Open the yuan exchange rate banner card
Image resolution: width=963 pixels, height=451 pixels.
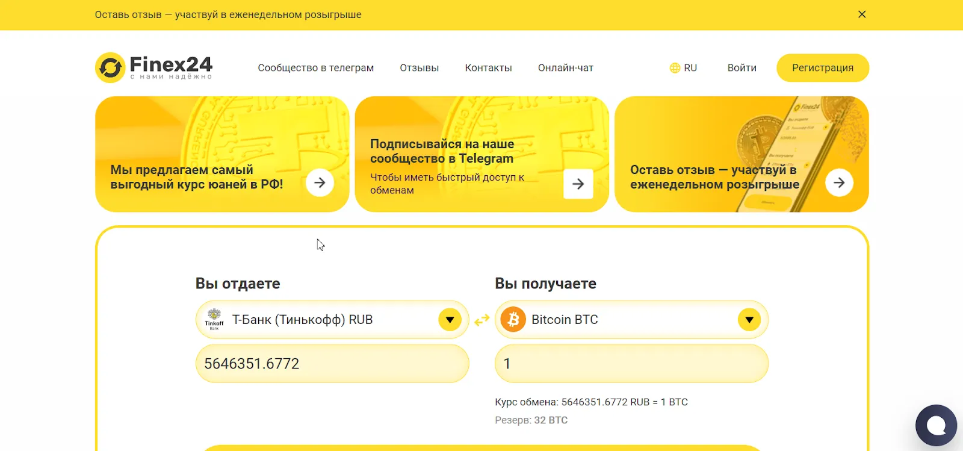(x=222, y=154)
